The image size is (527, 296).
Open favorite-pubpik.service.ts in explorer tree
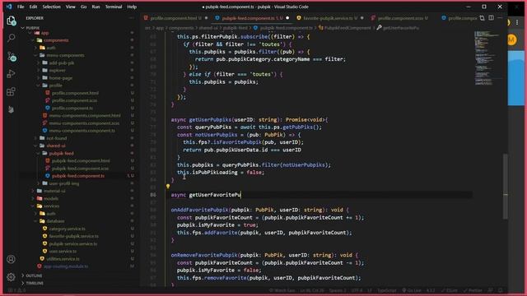(x=74, y=236)
